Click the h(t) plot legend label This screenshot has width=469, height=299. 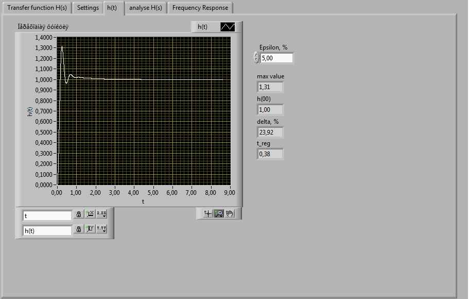202,27
